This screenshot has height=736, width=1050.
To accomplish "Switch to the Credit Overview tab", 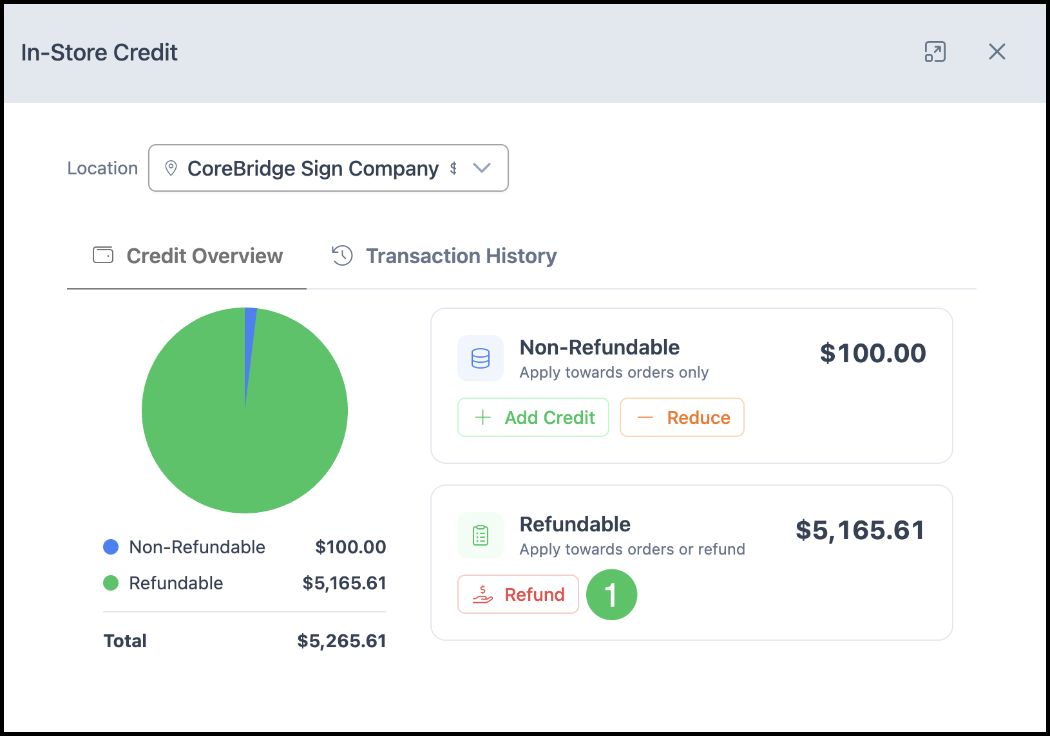I will [x=187, y=256].
